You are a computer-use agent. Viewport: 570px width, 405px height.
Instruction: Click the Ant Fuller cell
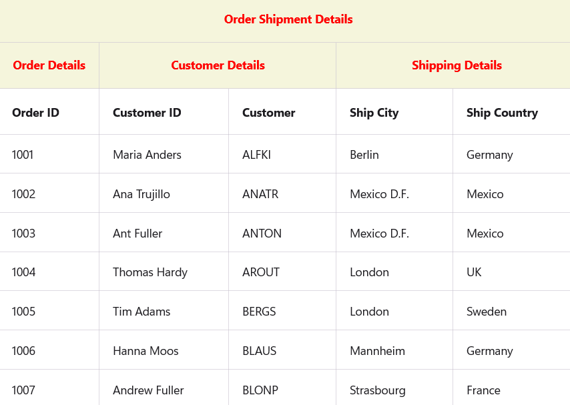pos(137,234)
